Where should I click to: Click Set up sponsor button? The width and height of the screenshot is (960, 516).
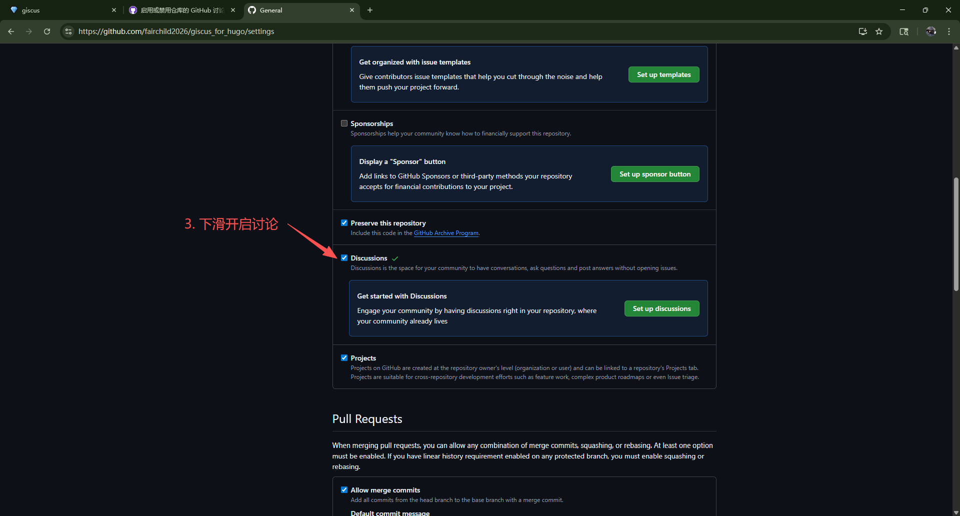point(654,174)
